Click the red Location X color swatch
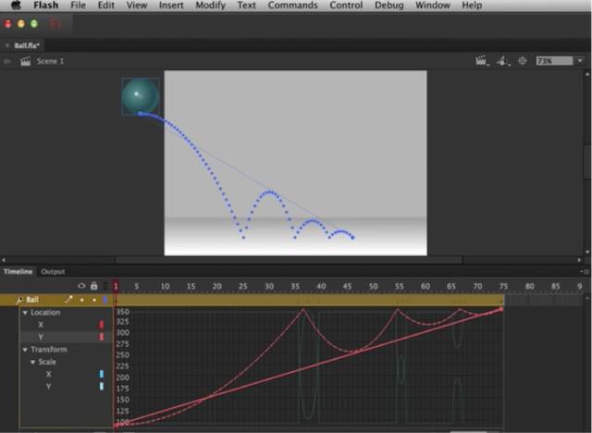592x433 pixels. click(101, 325)
